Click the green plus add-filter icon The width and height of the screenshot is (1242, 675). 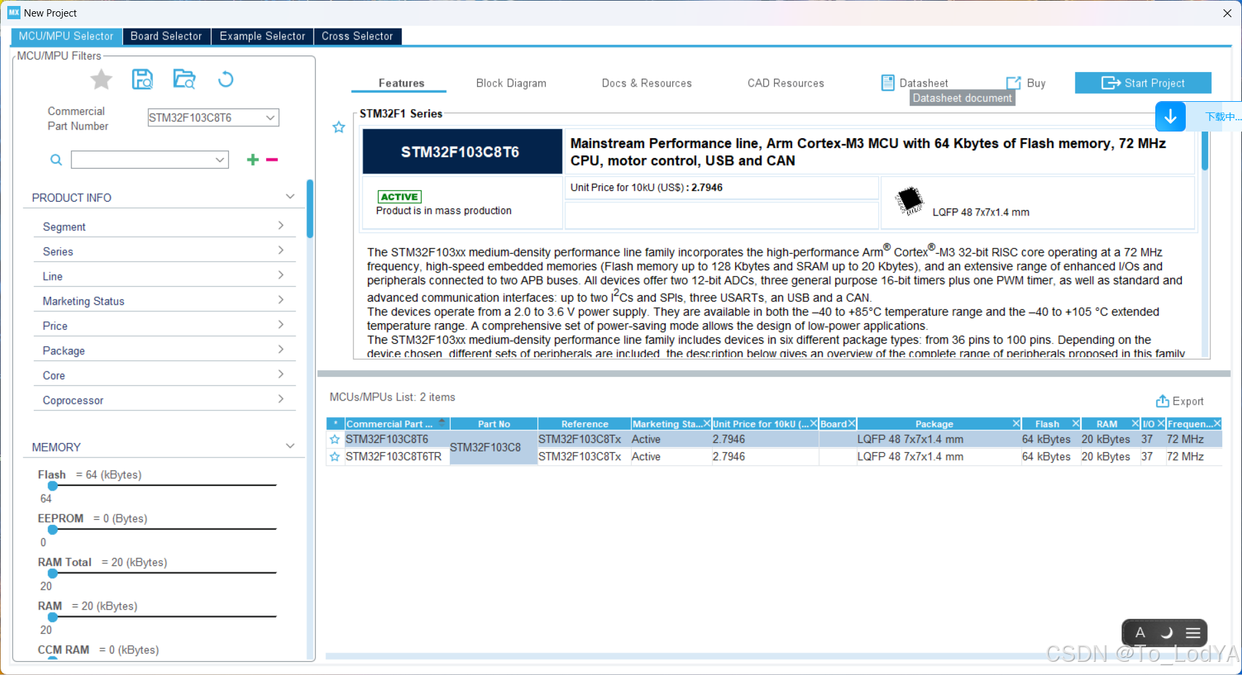(x=252, y=159)
